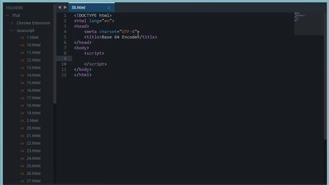This screenshot has width=329, height=185.
Task: Open file name 22.html in sidebar
Action: (33, 143)
